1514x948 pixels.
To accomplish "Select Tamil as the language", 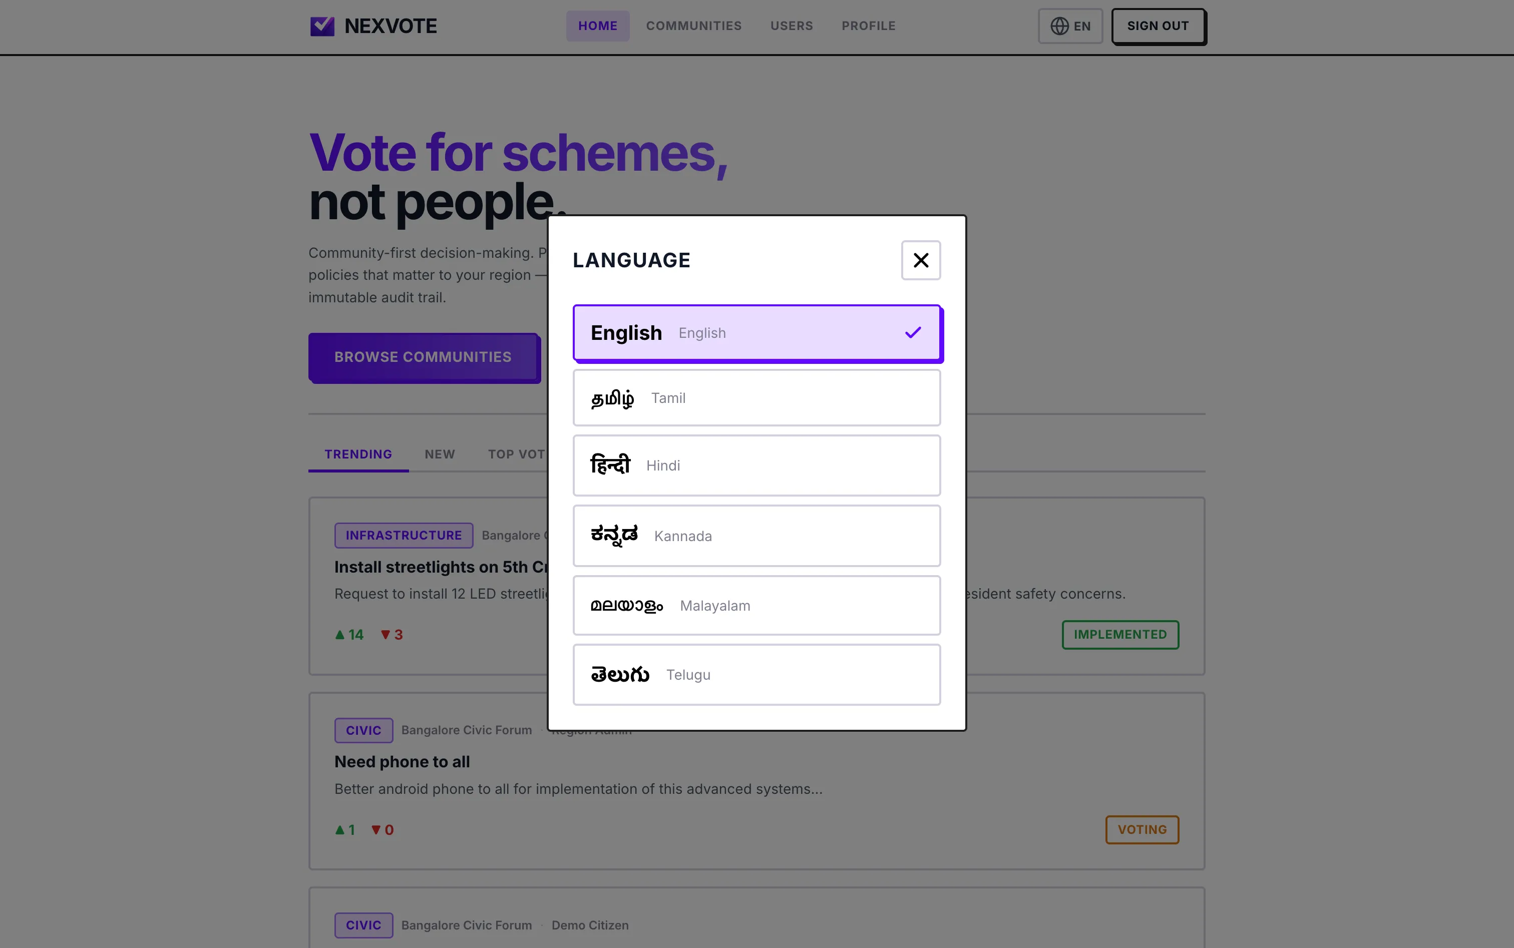I will coord(755,397).
